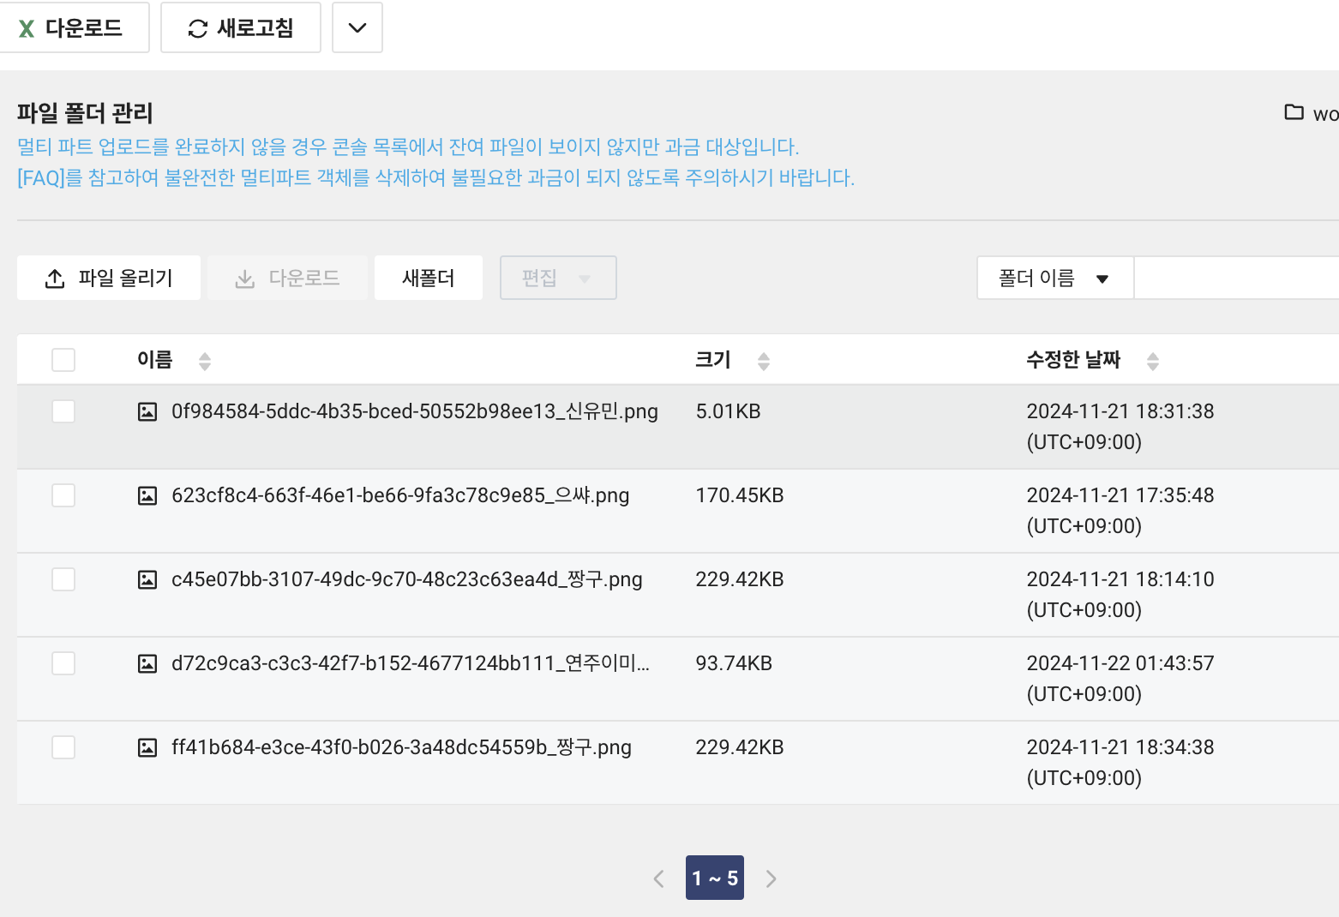Viewport: 1339px width, 917px height.
Task: Open file 0f984584-5ddc-4b35-bced-50552b98ee13_신유민.png
Action: [x=415, y=411]
